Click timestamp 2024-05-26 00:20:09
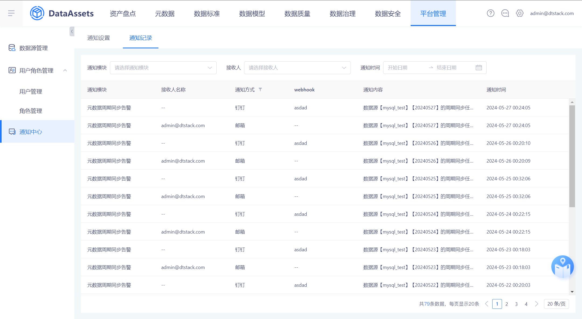Screen dimensions: 582x319 [508, 161]
